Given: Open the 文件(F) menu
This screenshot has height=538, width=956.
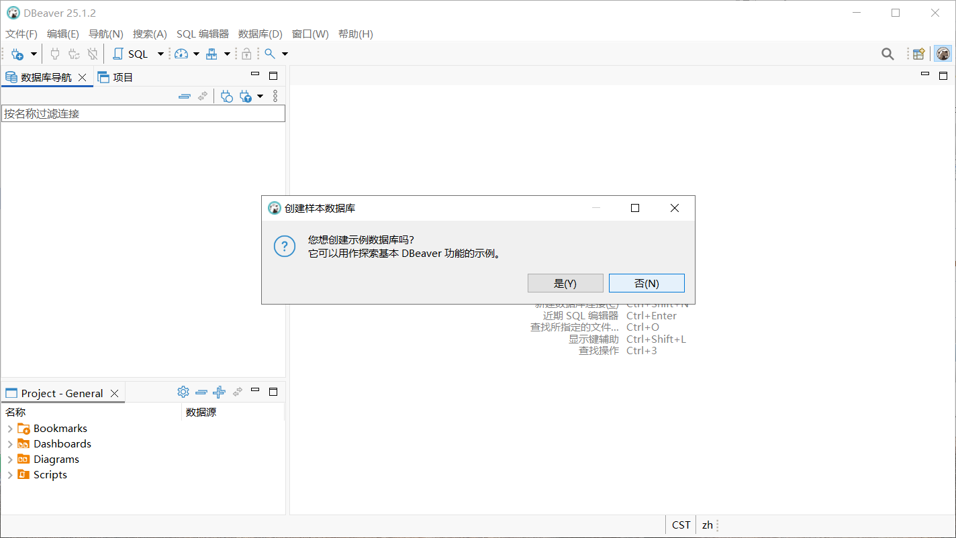Looking at the screenshot, I should click(21, 34).
